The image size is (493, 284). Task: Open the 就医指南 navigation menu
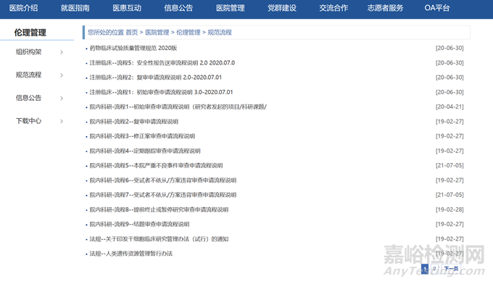coord(75,8)
